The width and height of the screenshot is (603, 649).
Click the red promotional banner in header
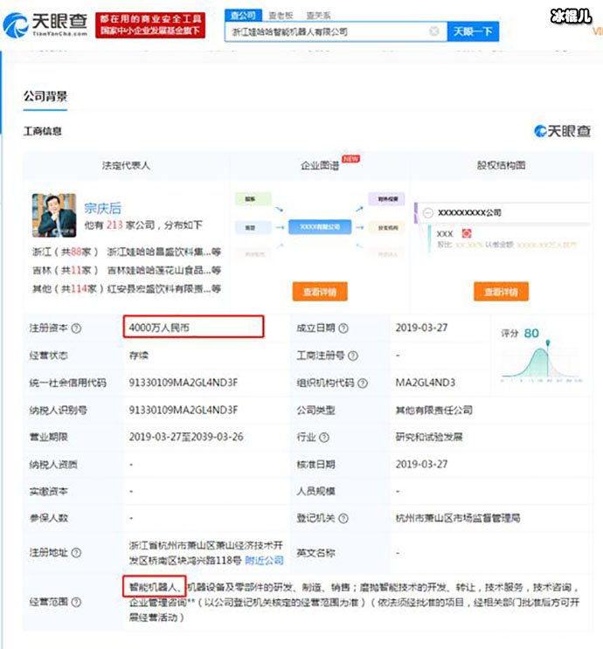[150, 24]
